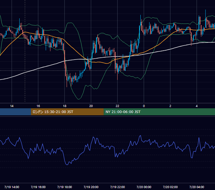
Task: Click the 2 hour axis label
Action: (170, 106)
